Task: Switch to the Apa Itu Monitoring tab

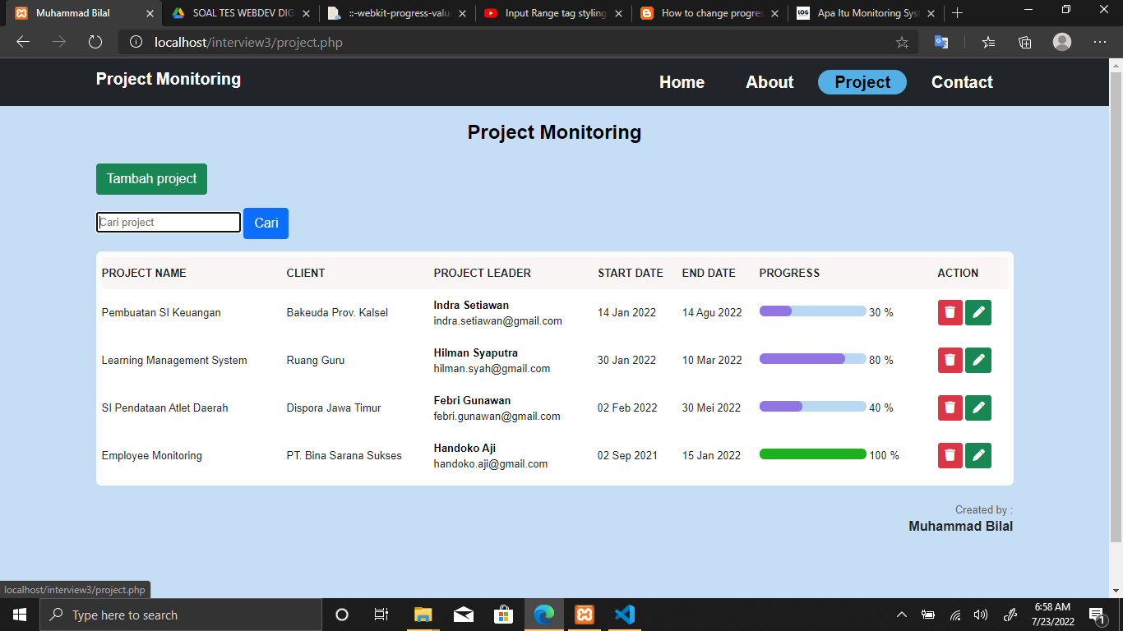Action: [866, 13]
